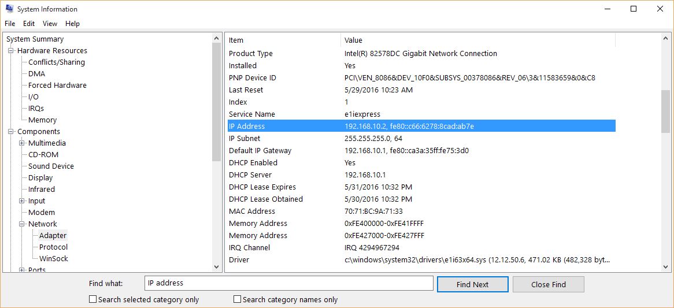Click the Find what text field
Screen dimensions: 674x308
pyautogui.click(x=289, y=283)
